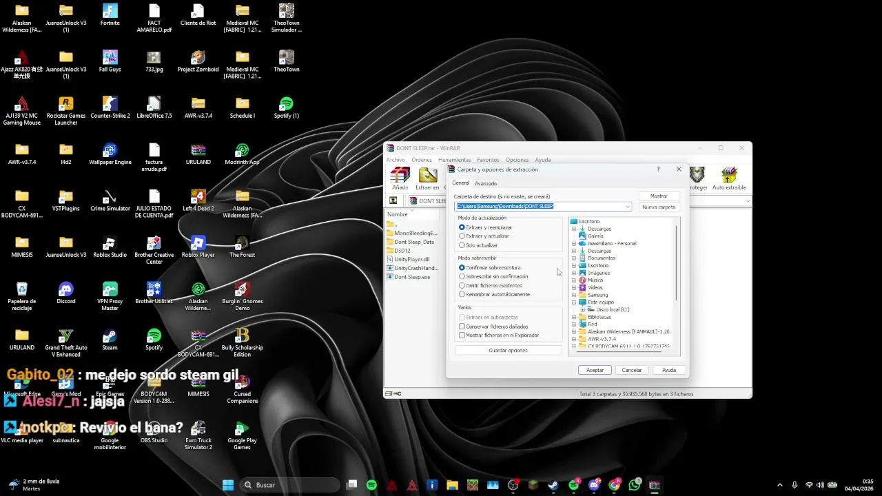Image resolution: width=882 pixels, height=496 pixels.
Task: Select Extraer y actualizar radio option
Action: 484,236
